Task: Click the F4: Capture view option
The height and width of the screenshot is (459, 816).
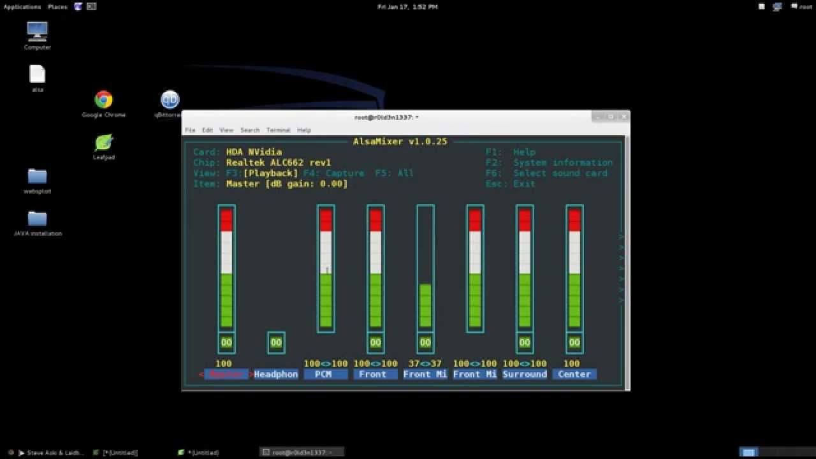Action: 333,173
